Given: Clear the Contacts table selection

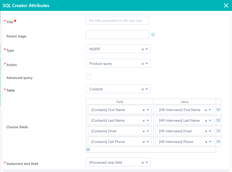Looking at the screenshot, I should pos(143,89).
